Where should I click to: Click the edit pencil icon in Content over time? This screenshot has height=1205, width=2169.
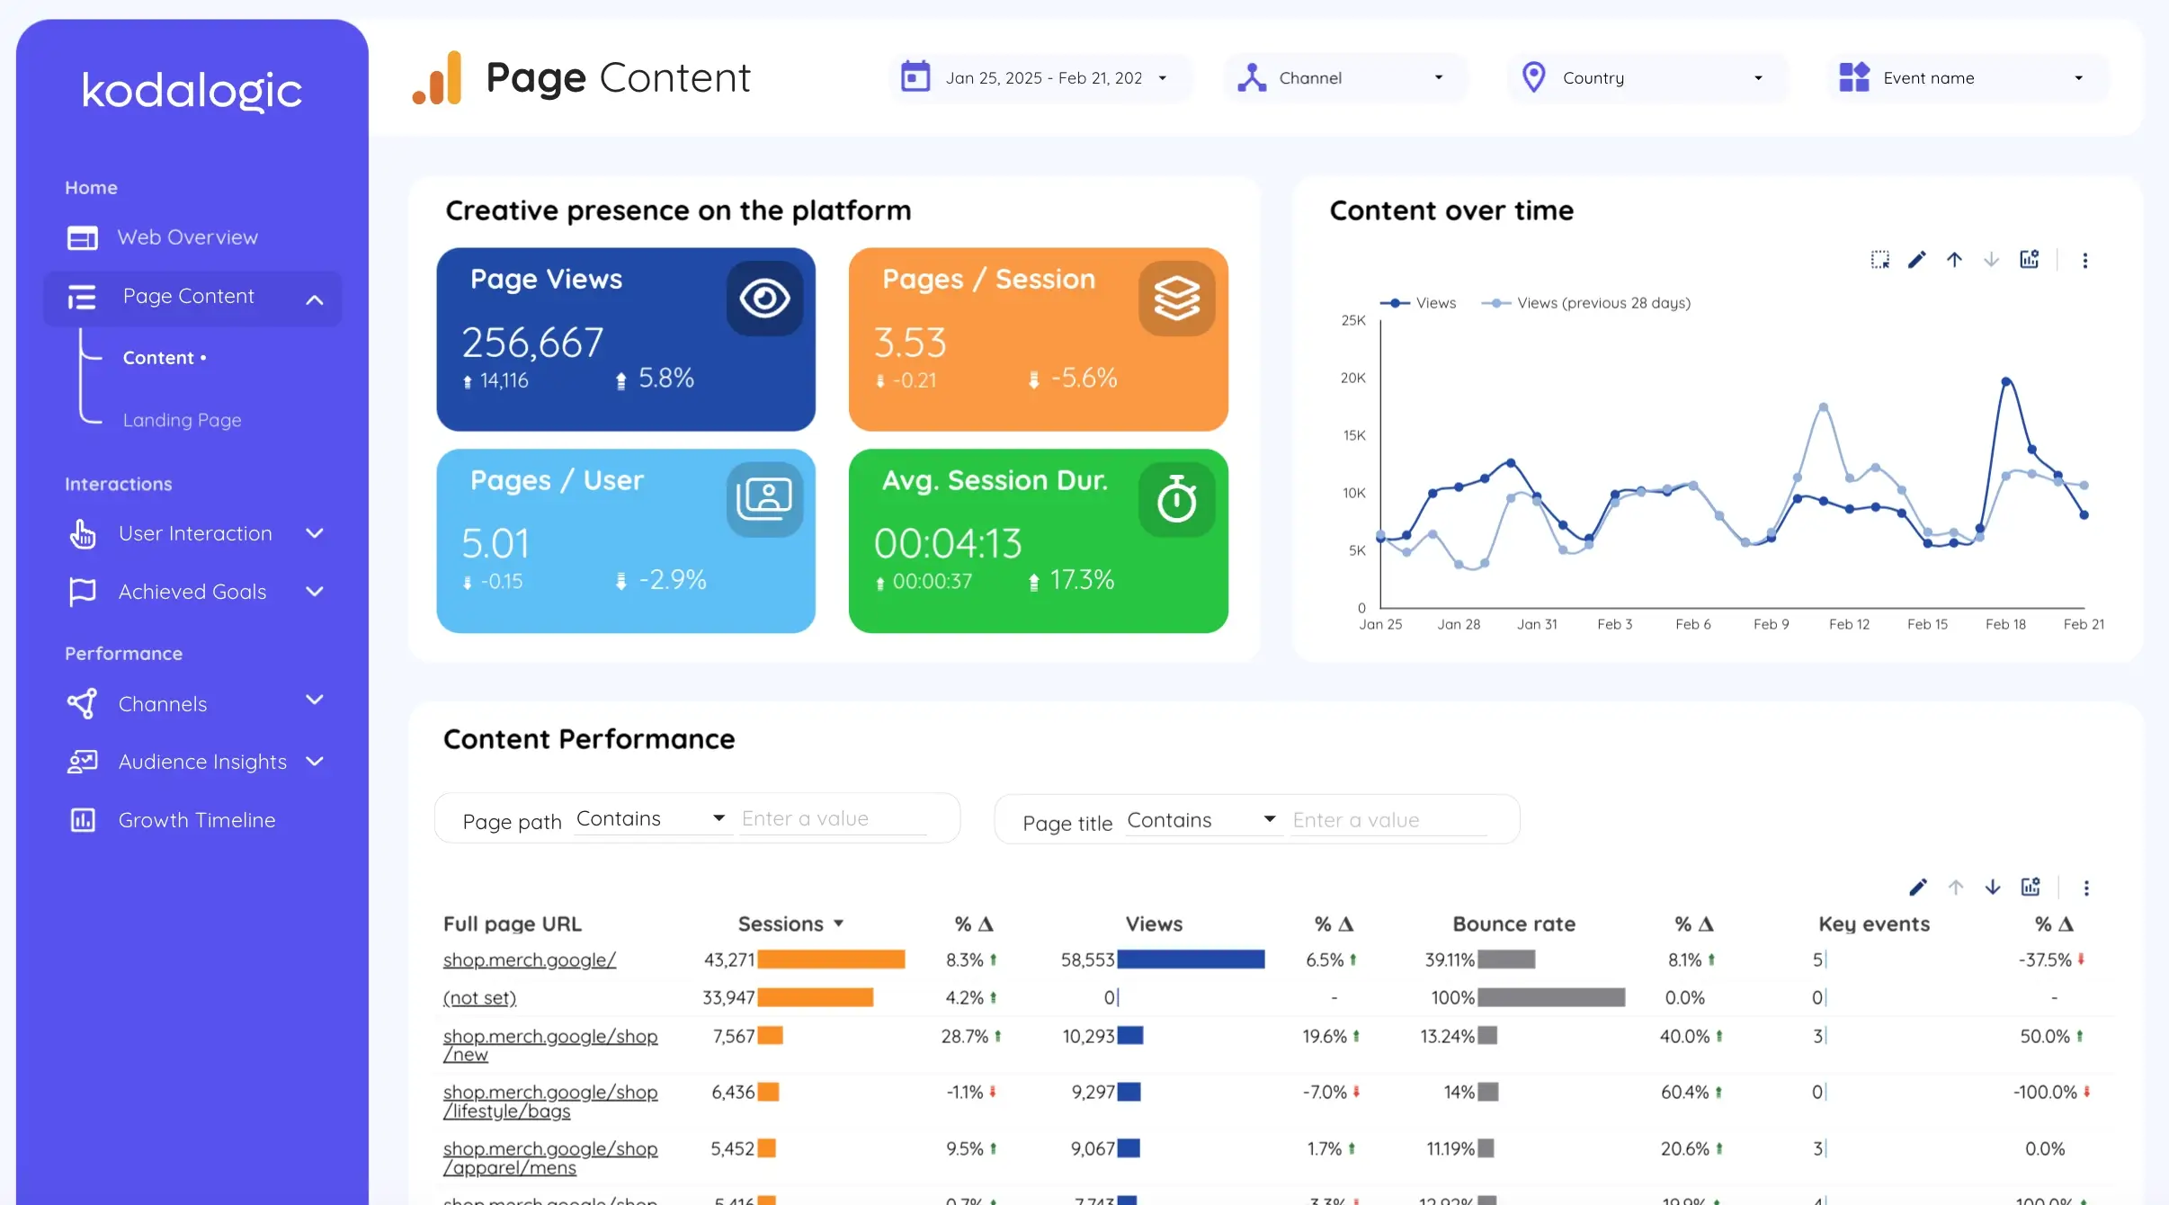tap(1918, 260)
